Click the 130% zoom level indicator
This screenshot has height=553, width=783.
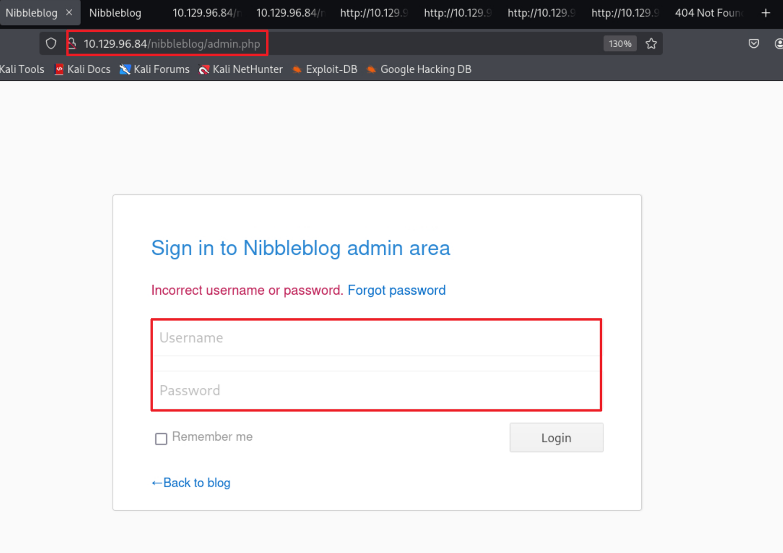point(620,44)
